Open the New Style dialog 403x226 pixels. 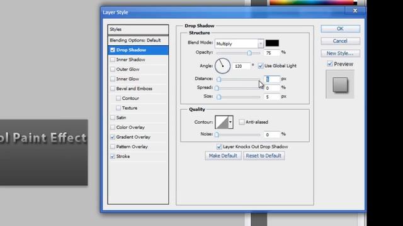[340, 53]
